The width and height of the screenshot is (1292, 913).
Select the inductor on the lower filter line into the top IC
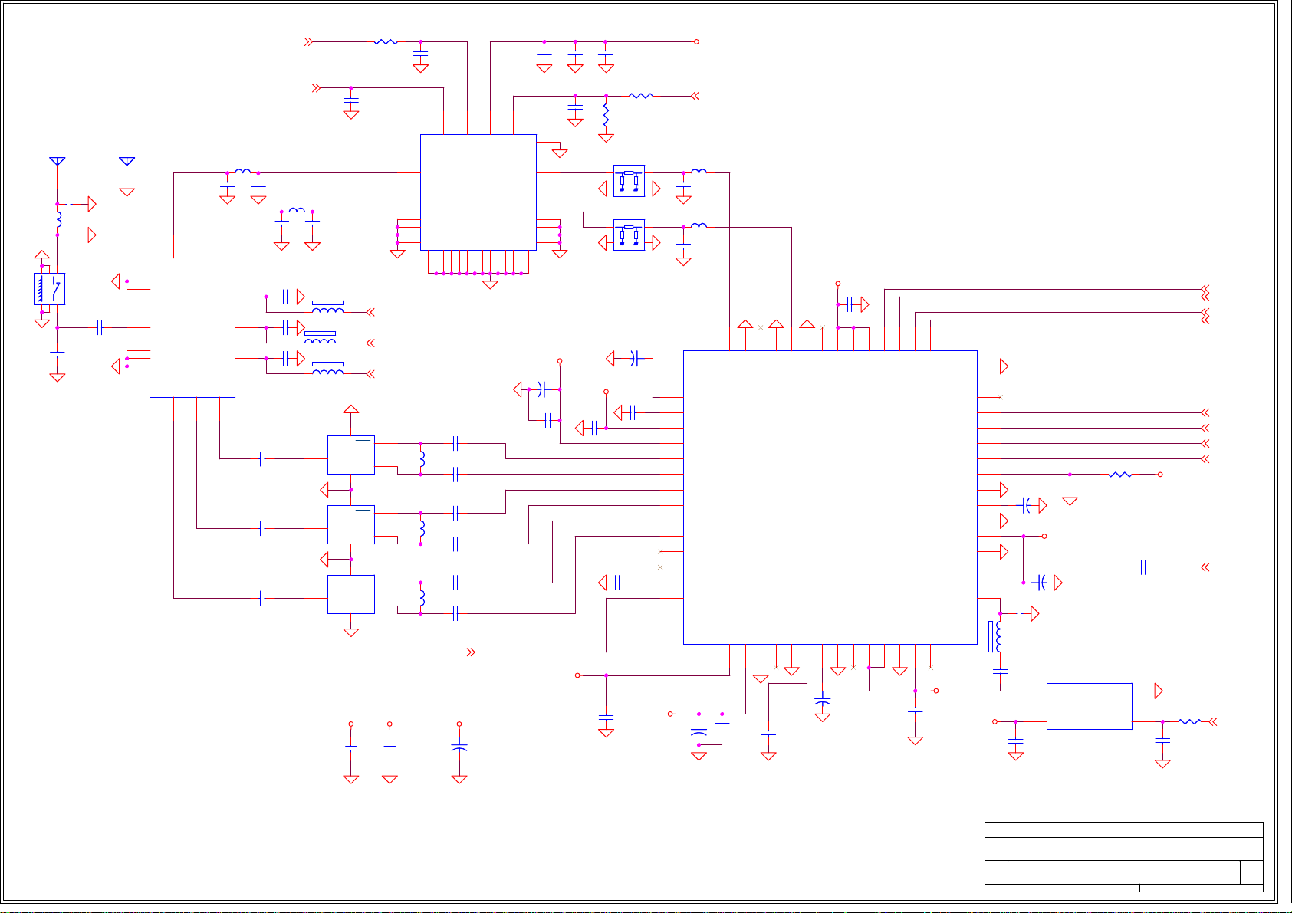298,210
